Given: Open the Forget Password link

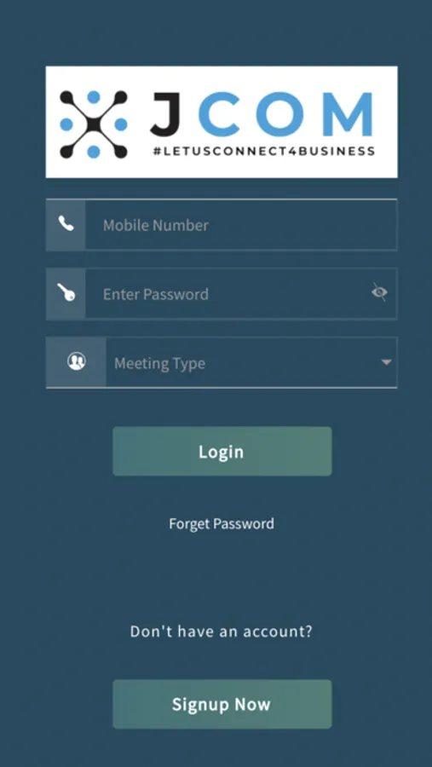Looking at the screenshot, I should point(222,524).
